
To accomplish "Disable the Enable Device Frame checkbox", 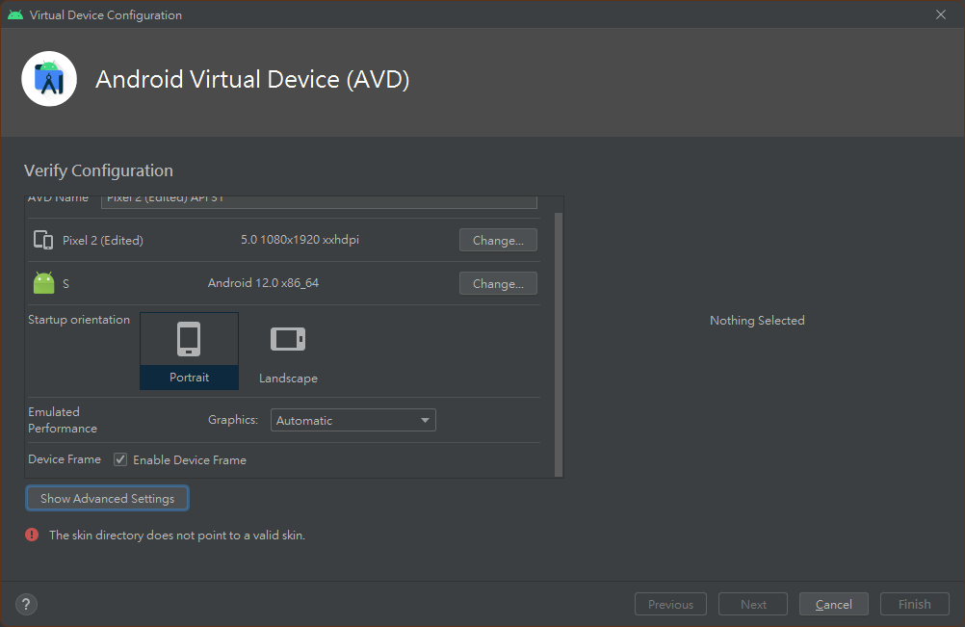I will pos(120,459).
